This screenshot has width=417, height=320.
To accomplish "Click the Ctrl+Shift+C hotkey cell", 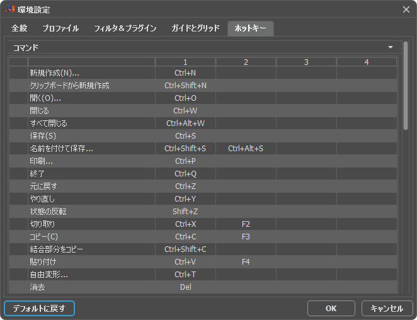I will click(x=185, y=249).
